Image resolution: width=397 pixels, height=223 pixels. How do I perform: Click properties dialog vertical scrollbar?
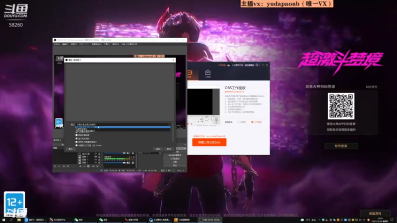pos(173,132)
